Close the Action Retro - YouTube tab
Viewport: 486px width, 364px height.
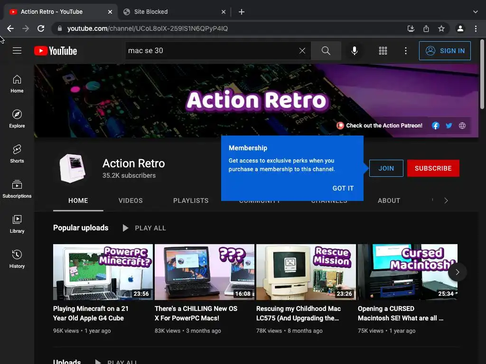110,12
